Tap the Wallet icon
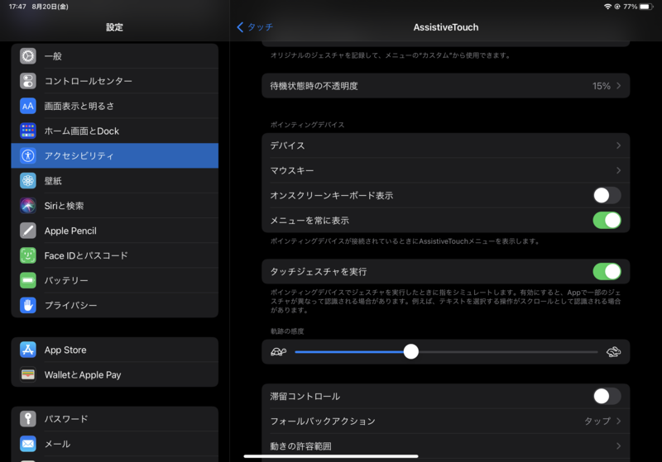 point(28,374)
